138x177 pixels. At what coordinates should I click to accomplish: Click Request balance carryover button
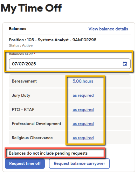(79, 163)
